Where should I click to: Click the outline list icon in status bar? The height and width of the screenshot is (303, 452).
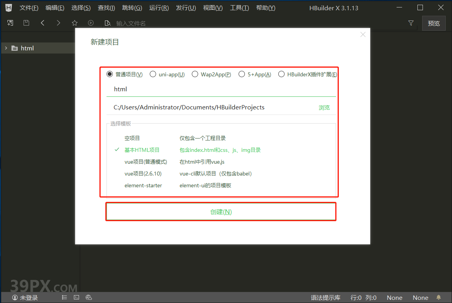tap(64, 297)
